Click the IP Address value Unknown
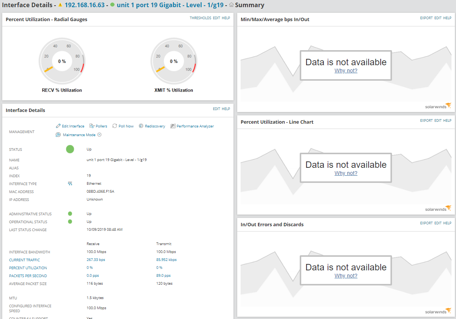The image size is (456, 319). click(x=95, y=199)
